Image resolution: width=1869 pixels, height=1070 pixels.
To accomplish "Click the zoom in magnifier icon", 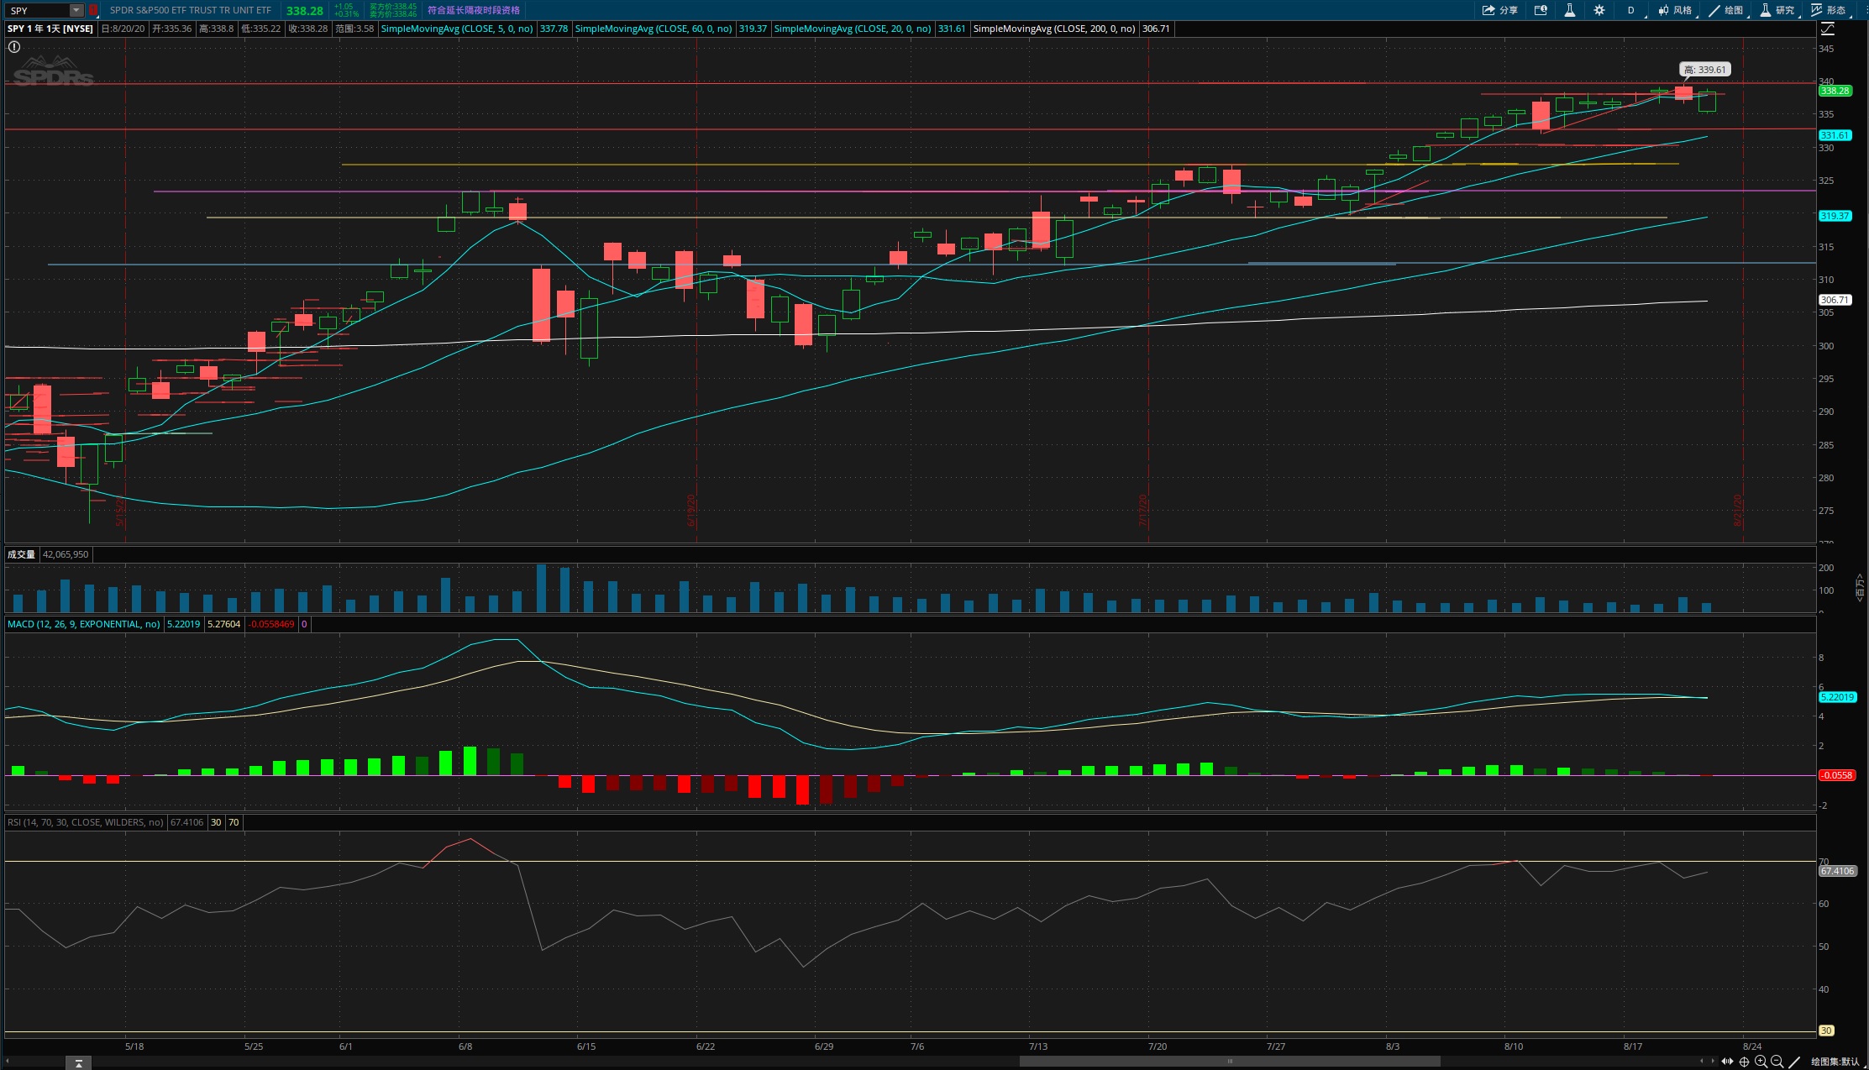I will pyautogui.click(x=1761, y=1062).
